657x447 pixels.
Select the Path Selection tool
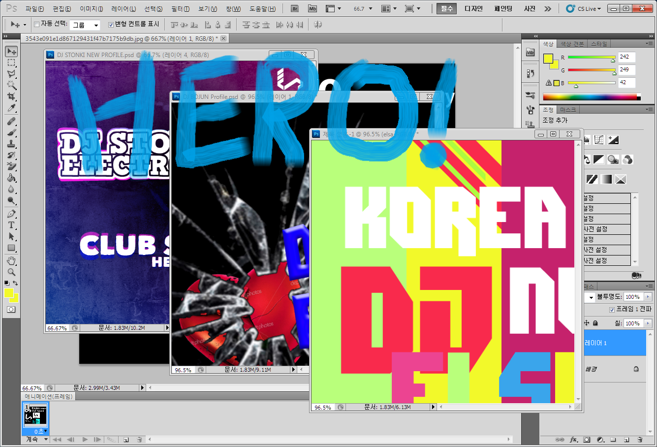(11, 236)
